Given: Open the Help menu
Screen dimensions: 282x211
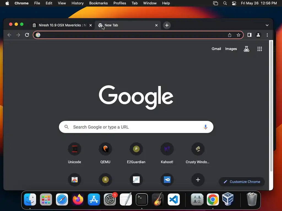Looking at the screenshot, I should tap(166, 3).
